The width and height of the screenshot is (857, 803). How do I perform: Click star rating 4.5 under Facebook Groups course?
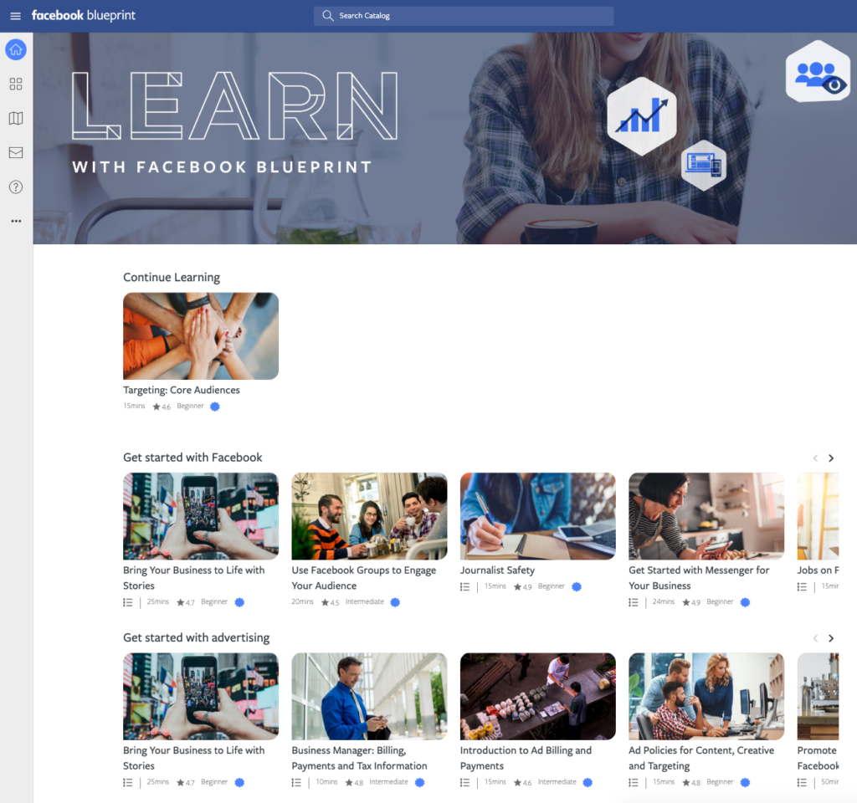[x=330, y=602]
